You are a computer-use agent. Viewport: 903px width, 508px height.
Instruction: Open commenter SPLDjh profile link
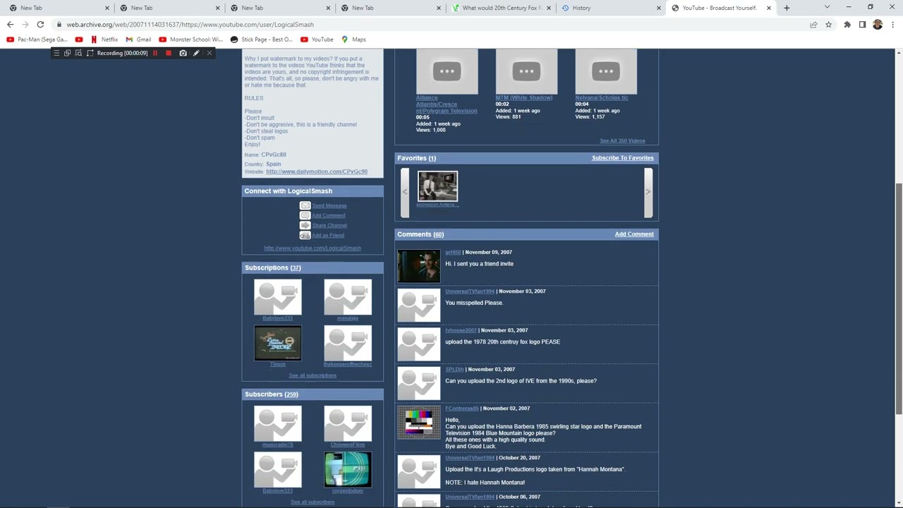click(x=454, y=370)
